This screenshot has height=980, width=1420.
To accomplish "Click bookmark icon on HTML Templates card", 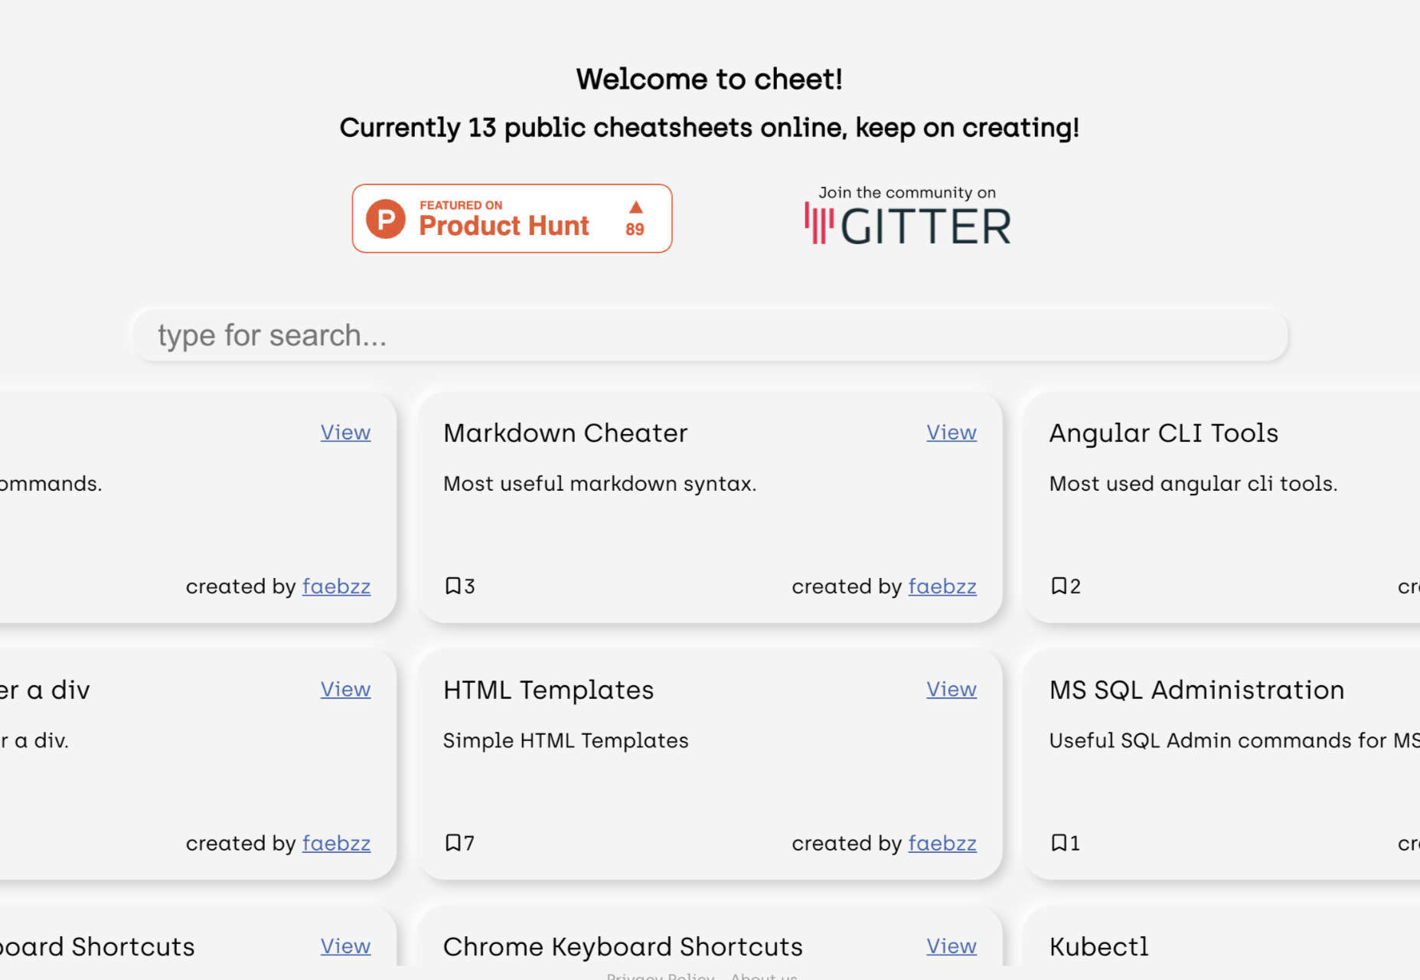I will (x=452, y=844).
